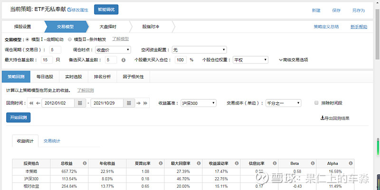The width and height of the screenshot is (380, 190).
Task: Expand 高级交易选项 section
Action: (293, 60)
